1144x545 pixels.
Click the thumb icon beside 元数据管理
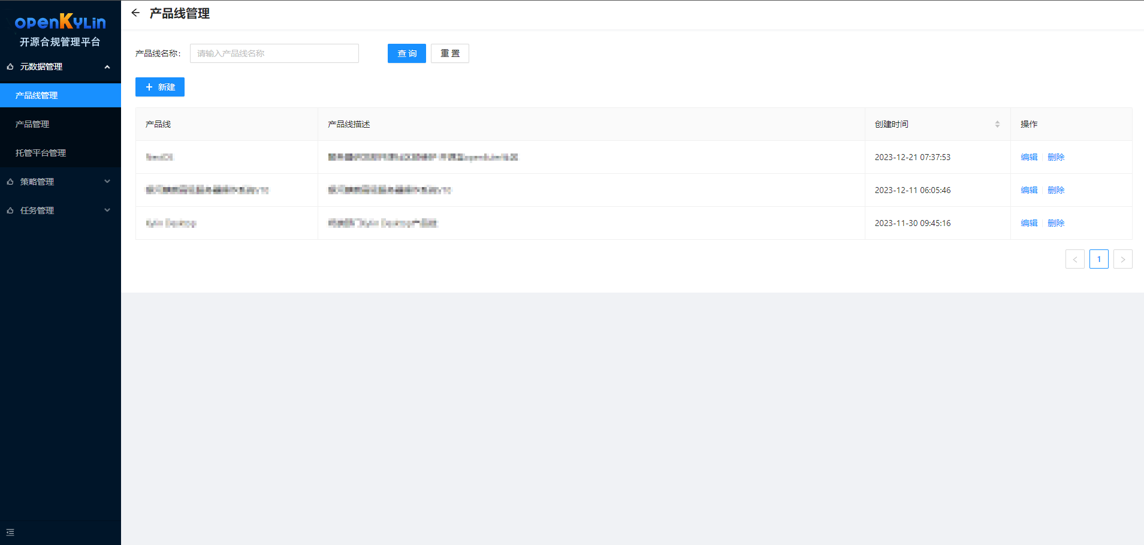click(x=10, y=67)
